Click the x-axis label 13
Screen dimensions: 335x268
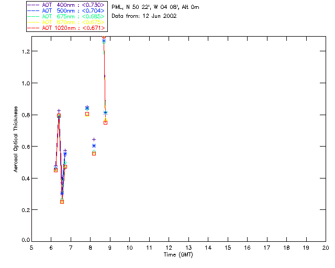pyautogui.click(x=188, y=248)
